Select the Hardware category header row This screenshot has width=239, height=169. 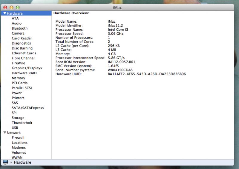click(15, 13)
